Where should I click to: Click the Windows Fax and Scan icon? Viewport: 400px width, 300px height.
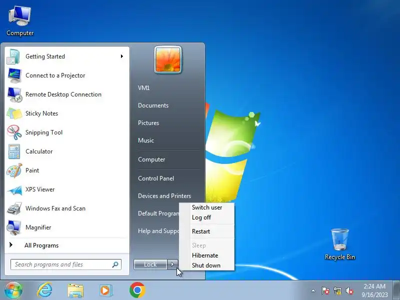(14, 208)
